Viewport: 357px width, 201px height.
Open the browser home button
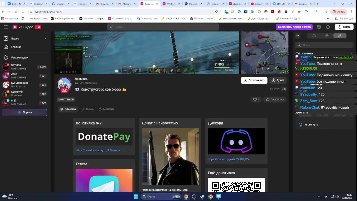point(23,12)
